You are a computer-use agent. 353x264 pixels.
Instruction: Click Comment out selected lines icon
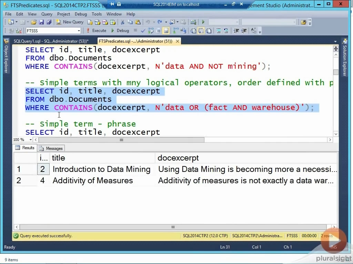coord(218,31)
